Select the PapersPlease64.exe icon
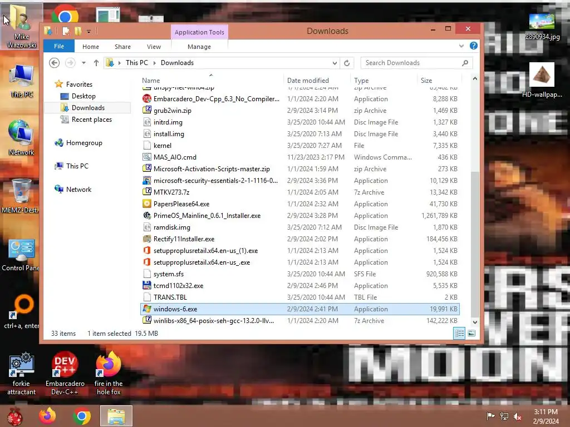This screenshot has height=427, width=570. click(147, 203)
